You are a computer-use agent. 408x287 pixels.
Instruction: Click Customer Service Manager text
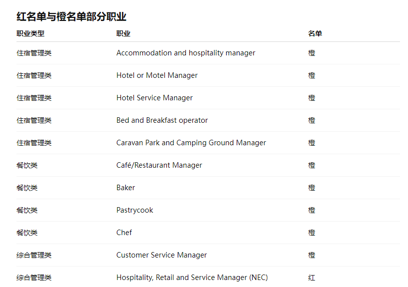tap(161, 255)
